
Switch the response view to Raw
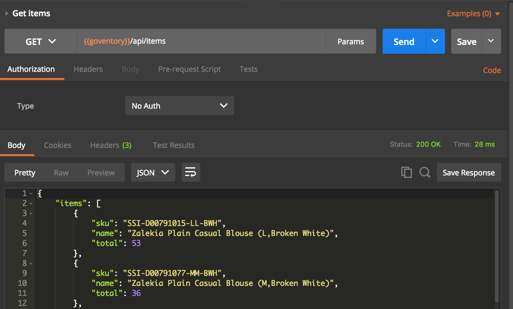click(x=61, y=172)
